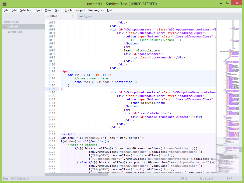This screenshot has width=244, height=183.
Task: Click the echo statement on line 1105
Action: pyautogui.click(x=106, y=82)
